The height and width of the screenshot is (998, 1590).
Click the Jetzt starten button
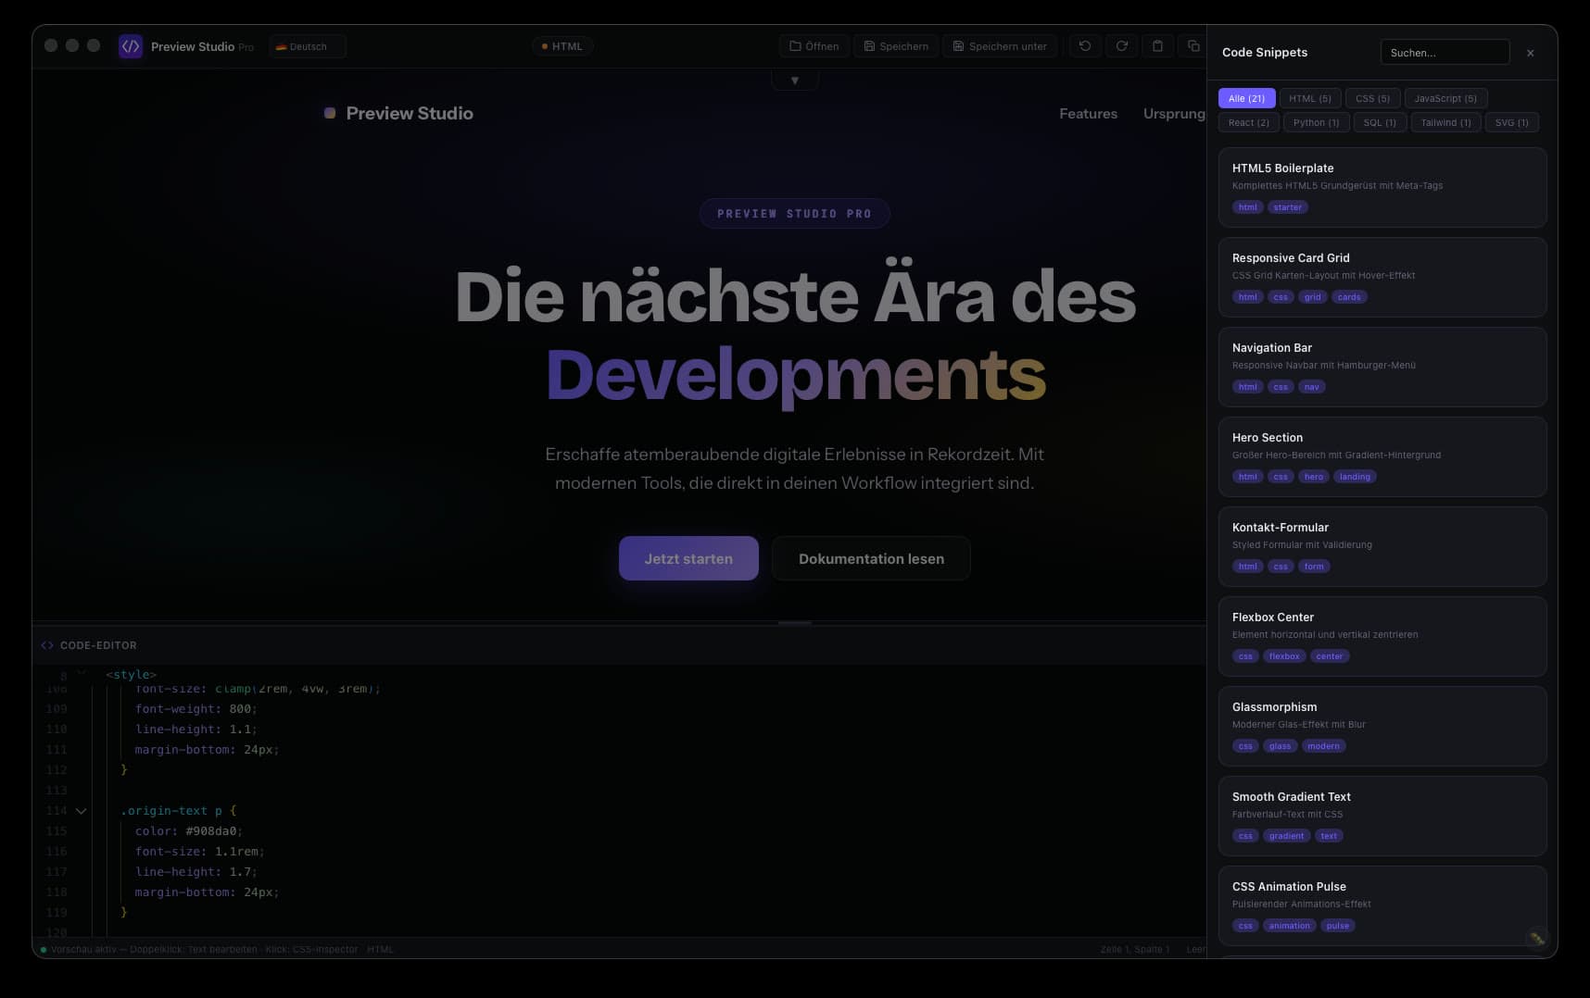(688, 558)
